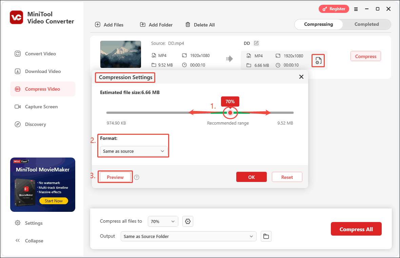
Task: Click the output size 6.66 MB text
Action: [262, 66]
